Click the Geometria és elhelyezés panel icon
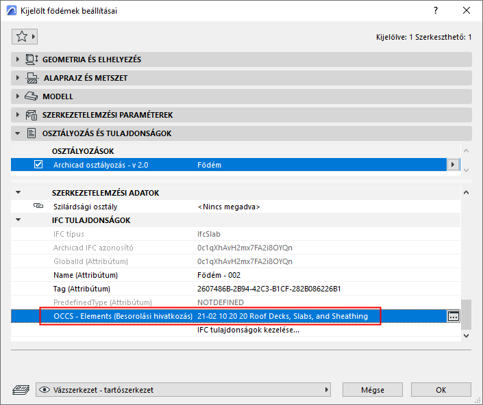This screenshot has width=483, height=405. [x=32, y=60]
